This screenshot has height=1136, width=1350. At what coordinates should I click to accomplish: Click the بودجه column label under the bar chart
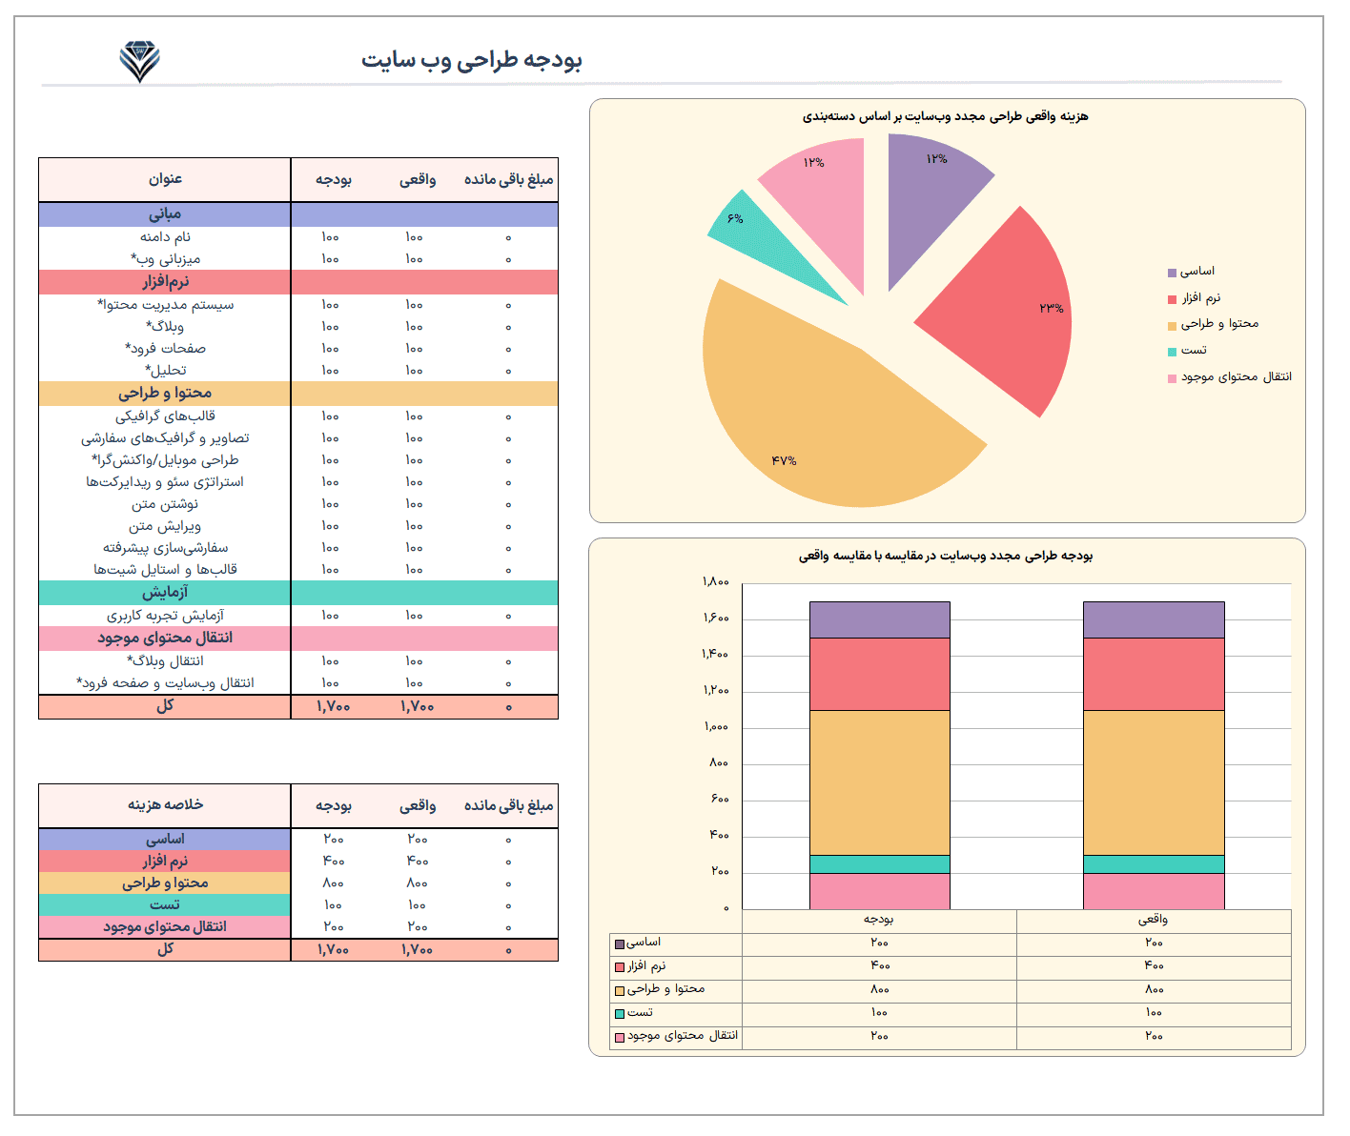coord(879,920)
